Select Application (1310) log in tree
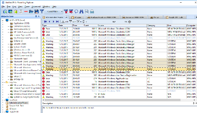This screenshot has width=197, height=113. coord(21,23)
